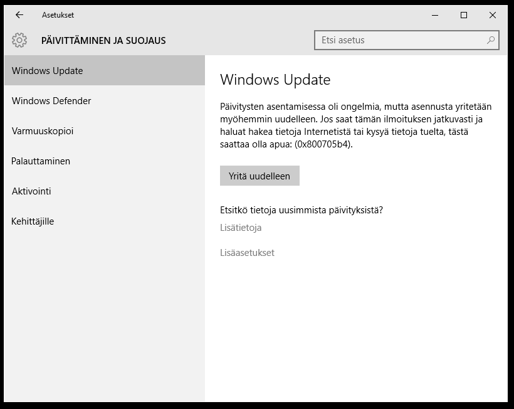Open settings home via gear icon
Image resolution: width=514 pixels, height=409 pixels.
pyautogui.click(x=19, y=40)
